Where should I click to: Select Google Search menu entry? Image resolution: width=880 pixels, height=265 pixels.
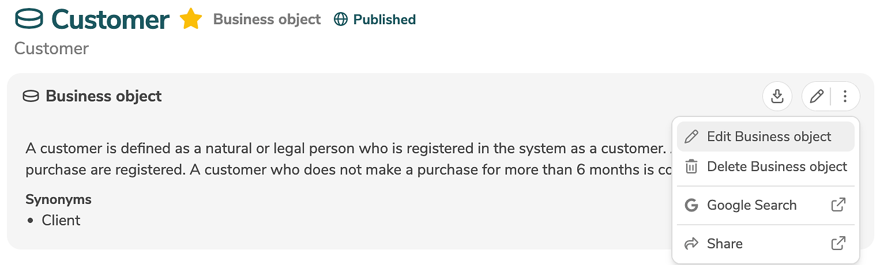click(751, 205)
